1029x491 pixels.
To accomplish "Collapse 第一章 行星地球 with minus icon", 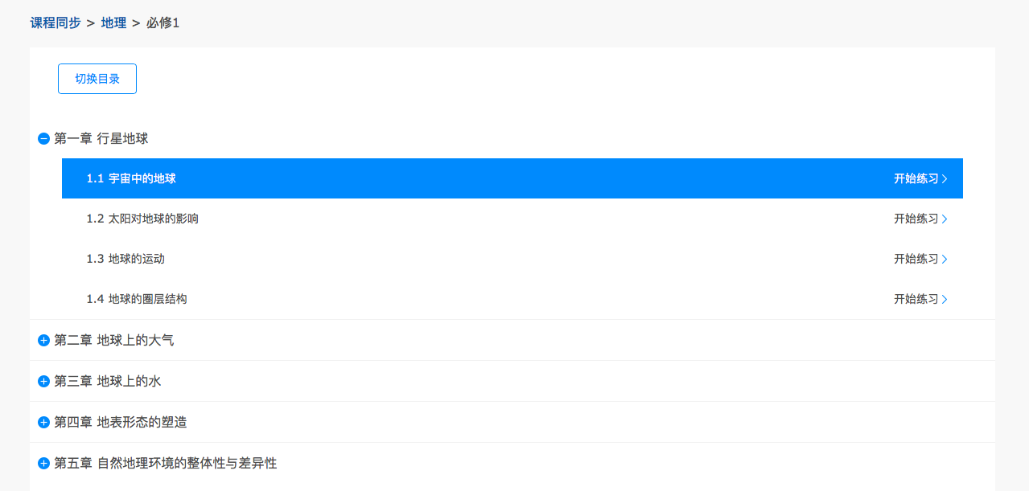I will [44, 139].
